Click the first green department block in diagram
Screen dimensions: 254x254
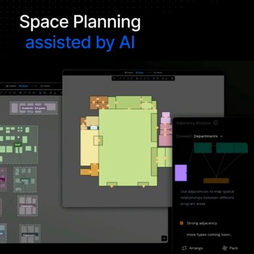coord(203,148)
